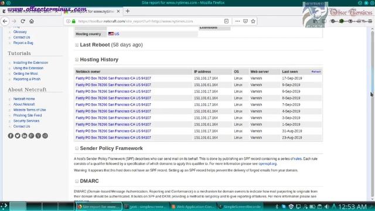Switch to the Site report browser tab
The height and width of the screenshot is (211, 375).
pyautogui.click(x=92, y=11)
